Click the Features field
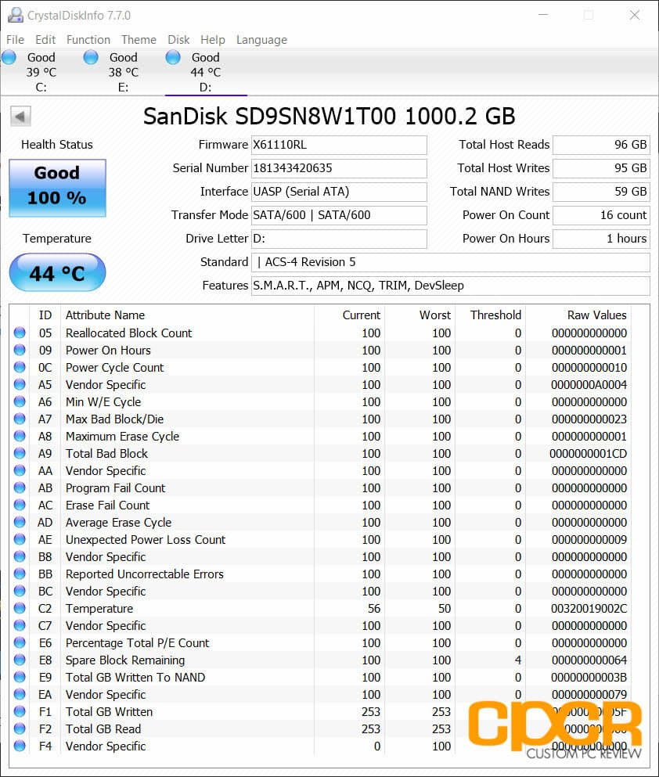This screenshot has width=659, height=777. pos(450,286)
